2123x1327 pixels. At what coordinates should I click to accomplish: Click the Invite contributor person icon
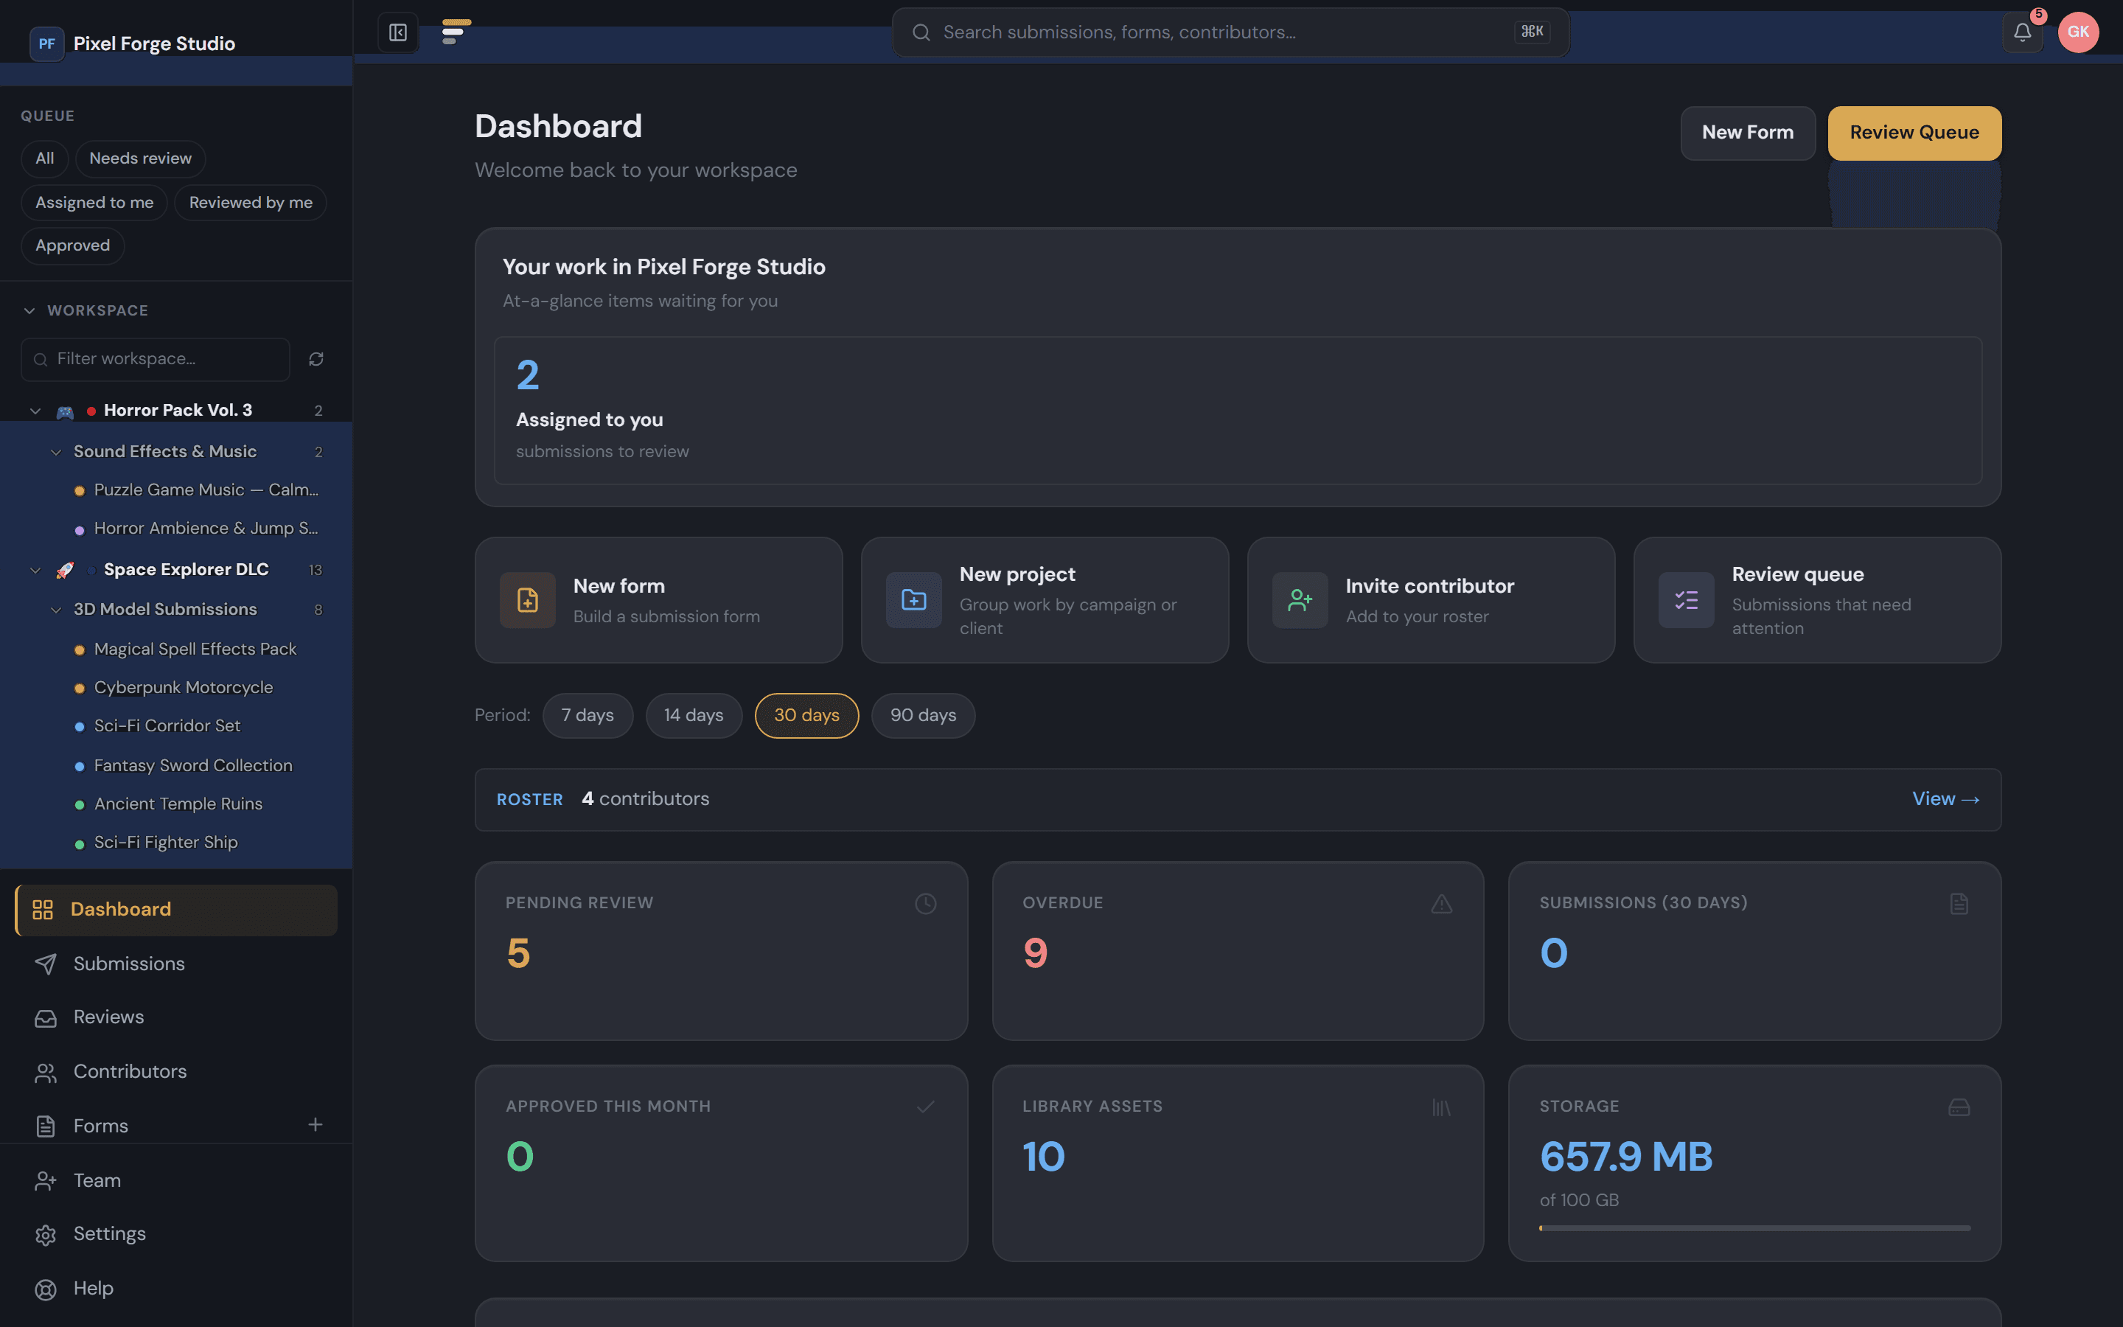click(1300, 600)
